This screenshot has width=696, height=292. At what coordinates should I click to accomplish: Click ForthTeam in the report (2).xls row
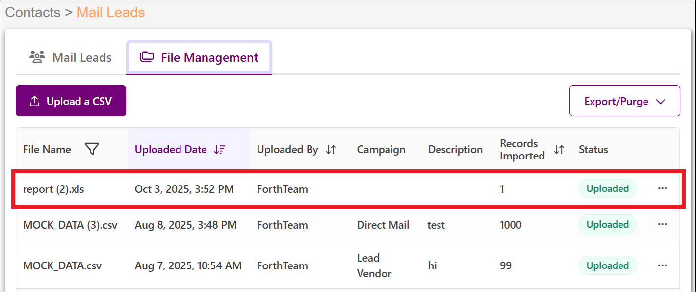point(283,189)
